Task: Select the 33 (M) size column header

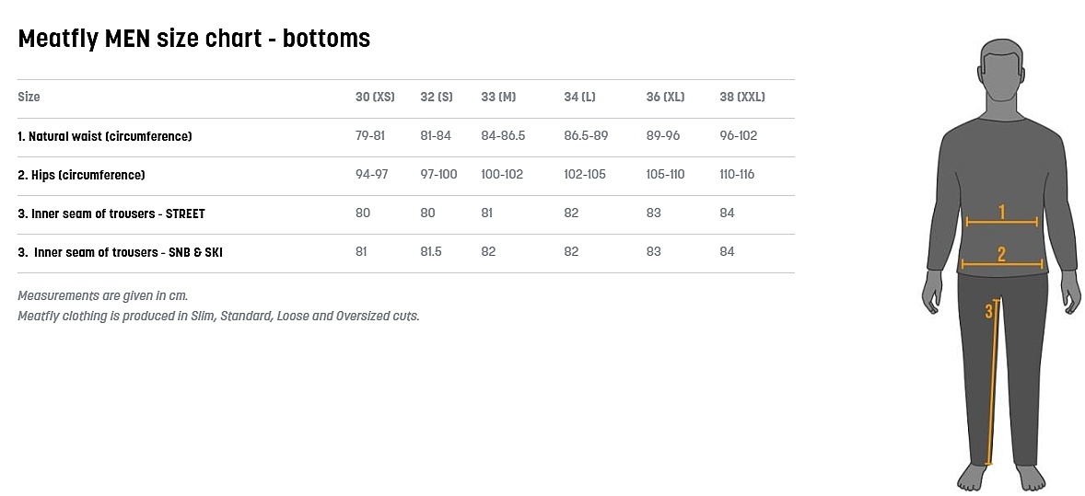Action: click(x=498, y=97)
